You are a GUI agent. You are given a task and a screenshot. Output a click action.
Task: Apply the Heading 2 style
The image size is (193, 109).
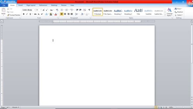click(128, 12)
